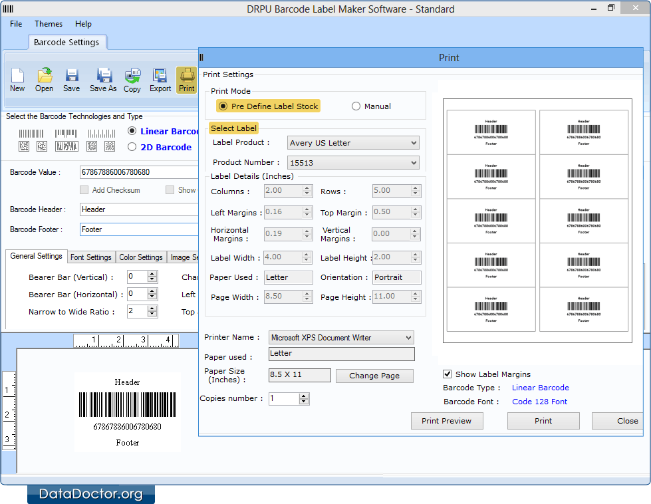
Task: Click the label sheet print preview
Action: pyautogui.click(x=537, y=221)
